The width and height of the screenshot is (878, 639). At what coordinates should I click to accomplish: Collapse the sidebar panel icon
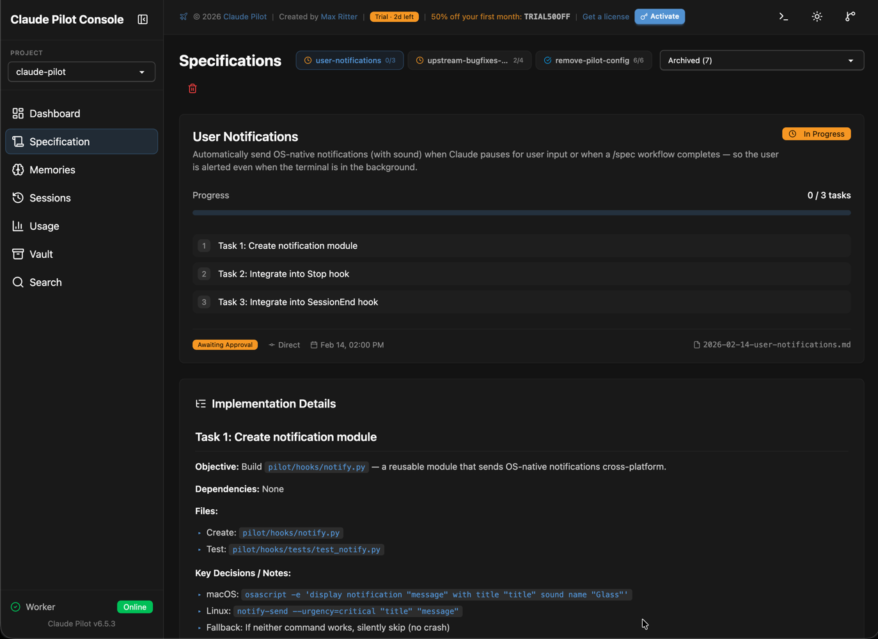[143, 19]
